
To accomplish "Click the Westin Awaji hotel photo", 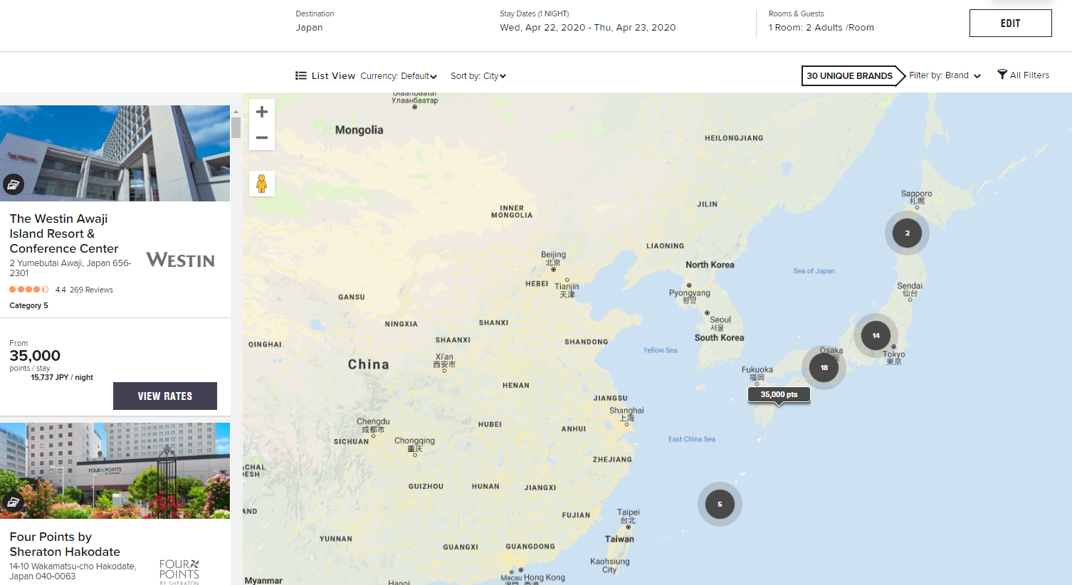I will point(115,153).
